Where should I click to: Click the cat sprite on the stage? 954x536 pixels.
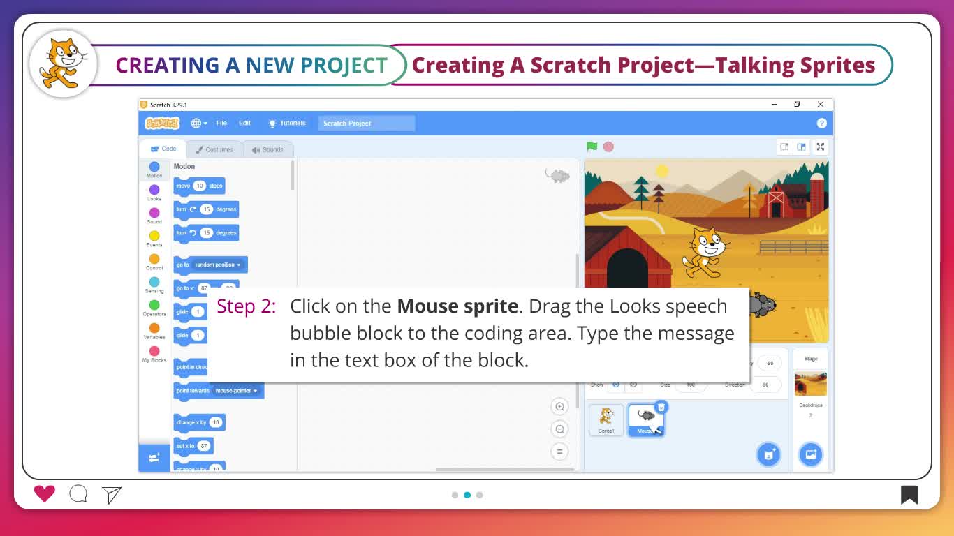click(x=705, y=252)
